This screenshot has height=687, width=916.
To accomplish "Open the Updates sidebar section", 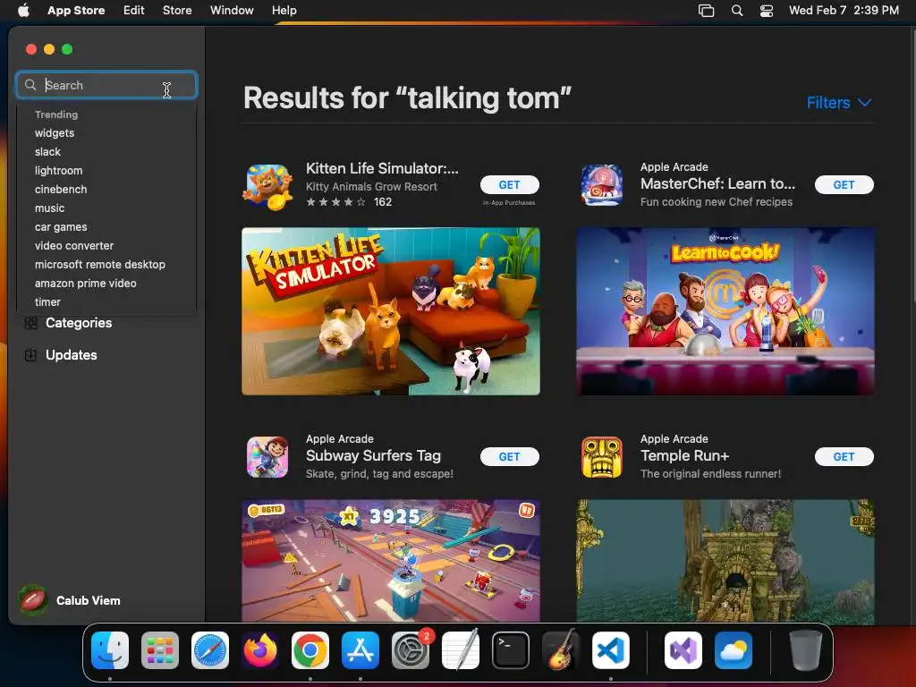I will click(x=72, y=354).
